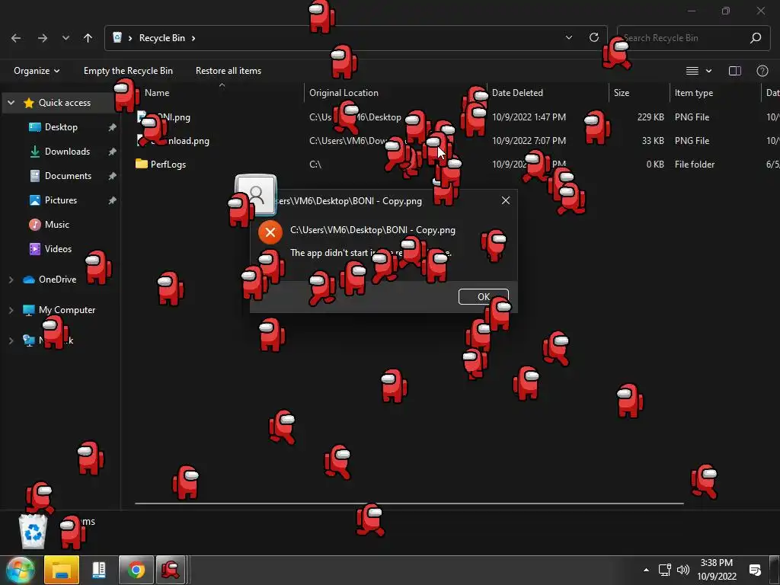Open Google Chrome from the taskbar
This screenshot has width=780, height=585.
tap(136, 570)
